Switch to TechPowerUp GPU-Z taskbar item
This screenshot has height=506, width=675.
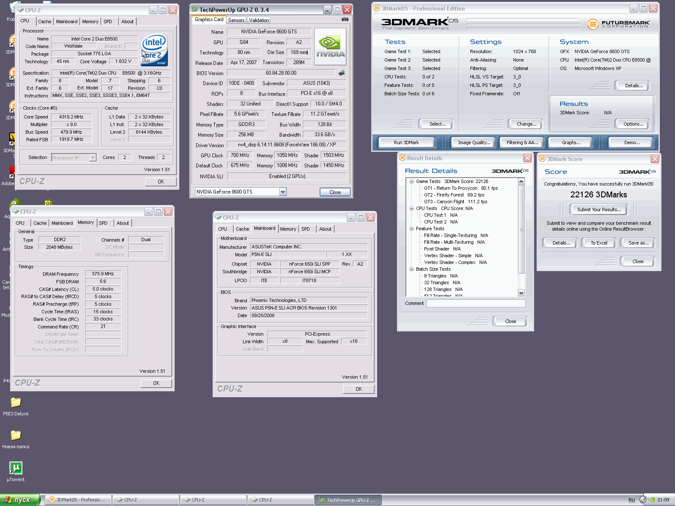(348, 500)
